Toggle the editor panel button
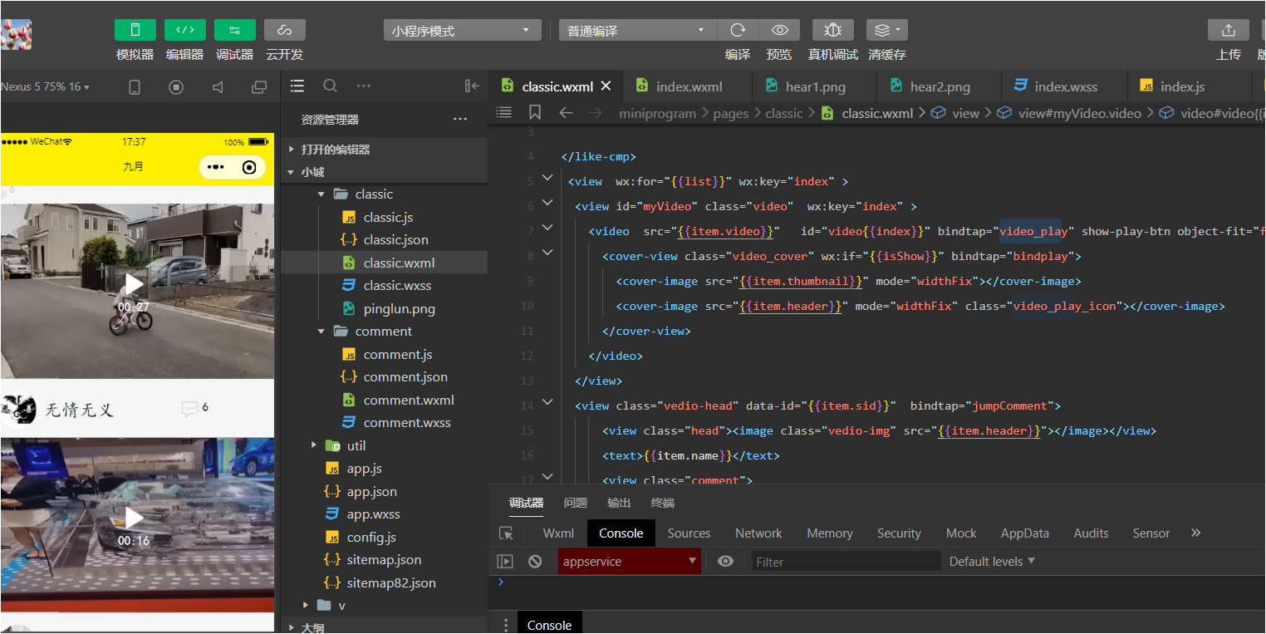This screenshot has width=1266, height=634. [184, 30]
